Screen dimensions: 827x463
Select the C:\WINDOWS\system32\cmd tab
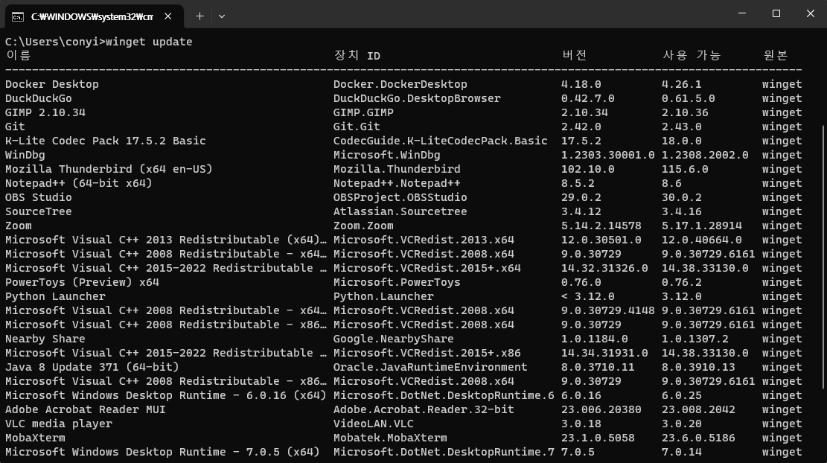[89, 16]
